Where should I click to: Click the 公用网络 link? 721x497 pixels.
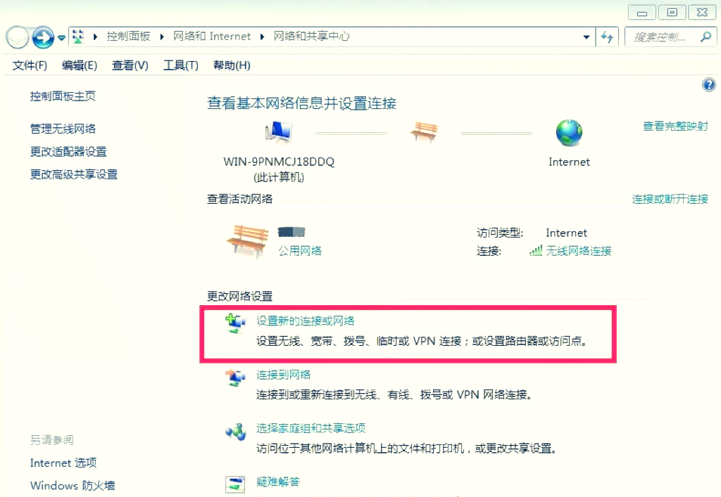299,250
